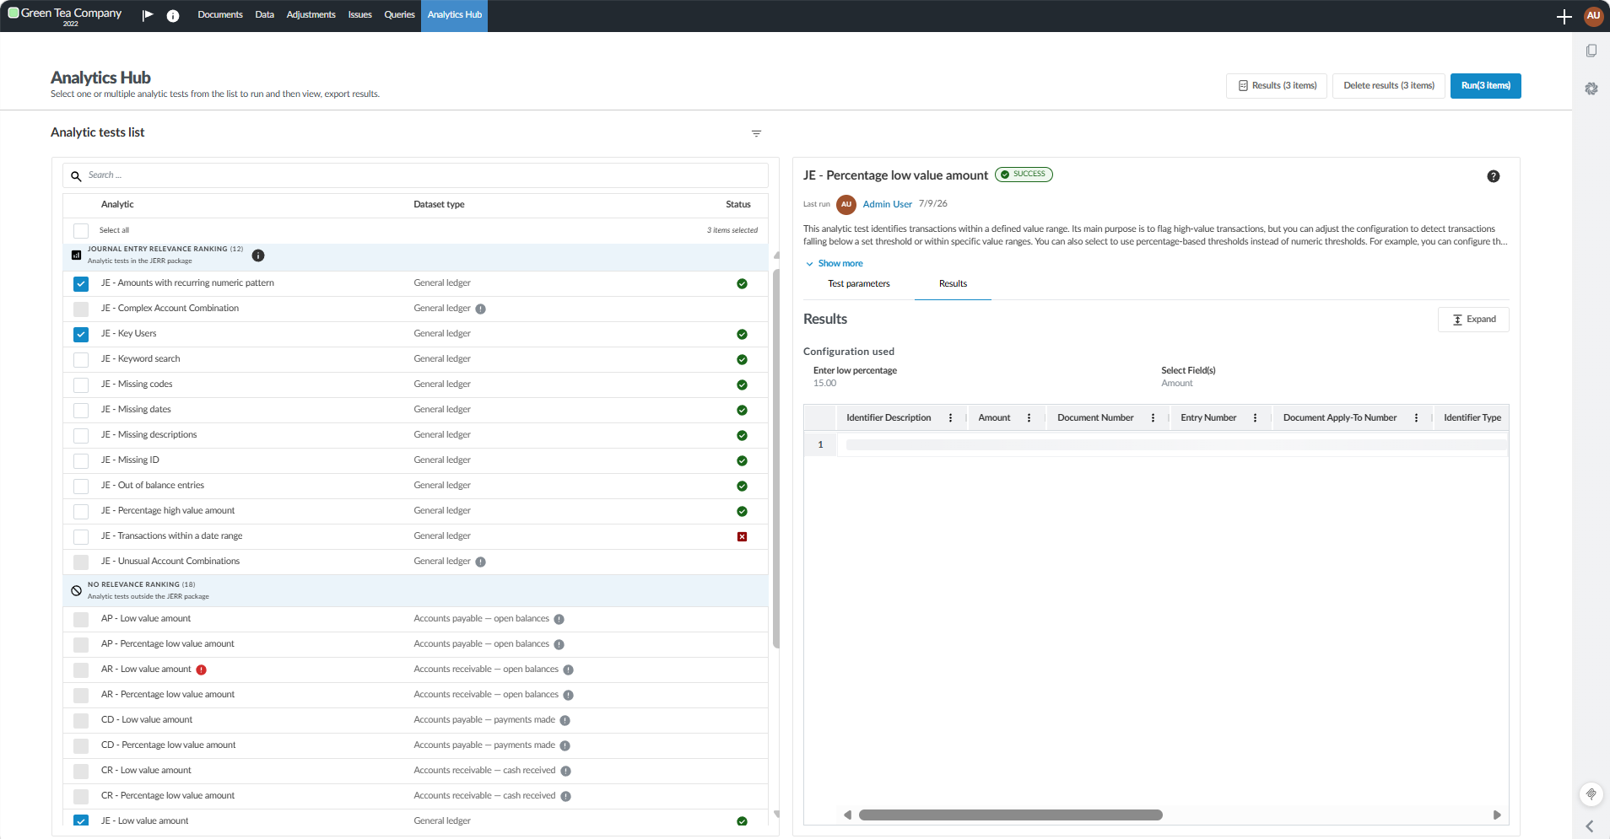Click info icon on JE - Unusual Account Combinations row
The height and width of the screenshot is (839, 1610).
(x=480, y=562)
